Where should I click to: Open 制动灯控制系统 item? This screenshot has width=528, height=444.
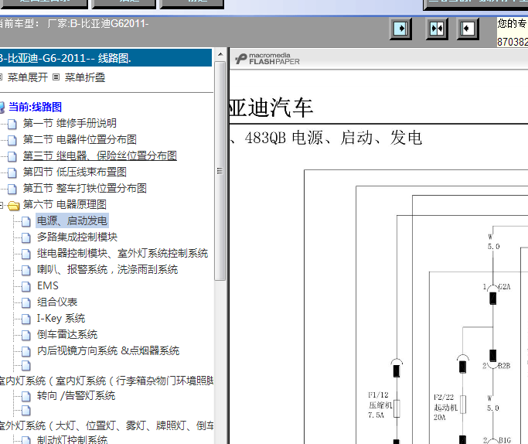tap(73, 439)
